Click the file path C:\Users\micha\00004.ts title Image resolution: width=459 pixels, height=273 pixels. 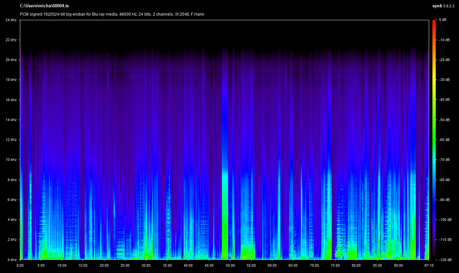[x=45, y=6]
